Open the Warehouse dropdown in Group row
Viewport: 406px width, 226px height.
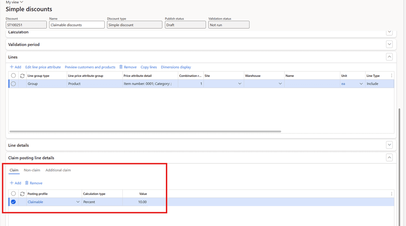tap(280, 84)
